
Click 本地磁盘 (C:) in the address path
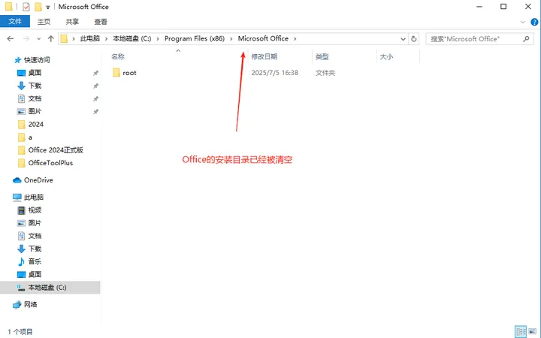click(132, 38)
